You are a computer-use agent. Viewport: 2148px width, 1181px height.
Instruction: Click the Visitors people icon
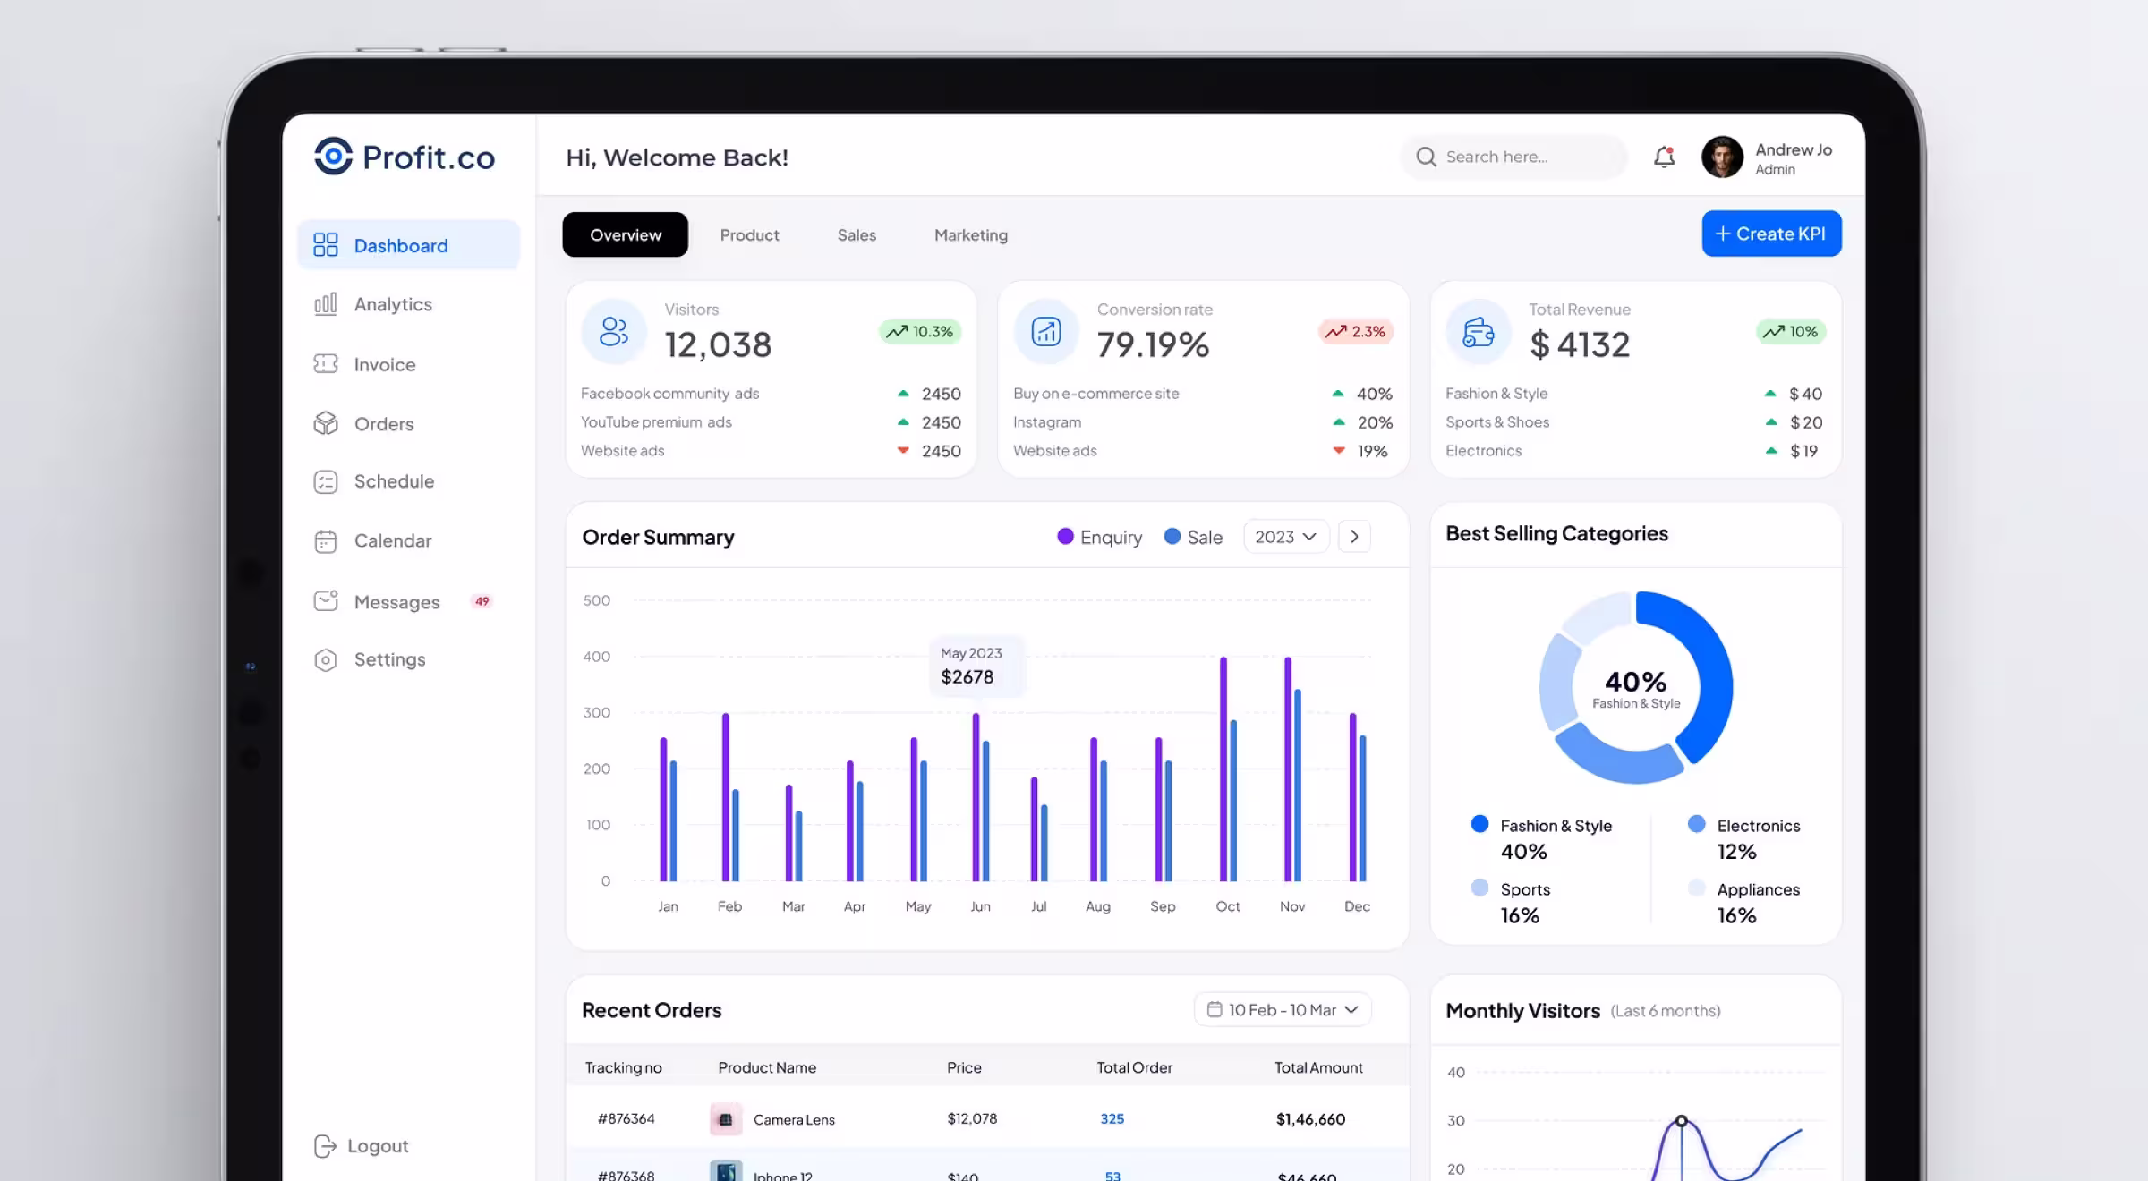coord(614,331)
